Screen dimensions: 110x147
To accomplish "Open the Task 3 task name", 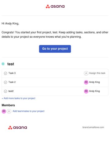I will (12, 73).
